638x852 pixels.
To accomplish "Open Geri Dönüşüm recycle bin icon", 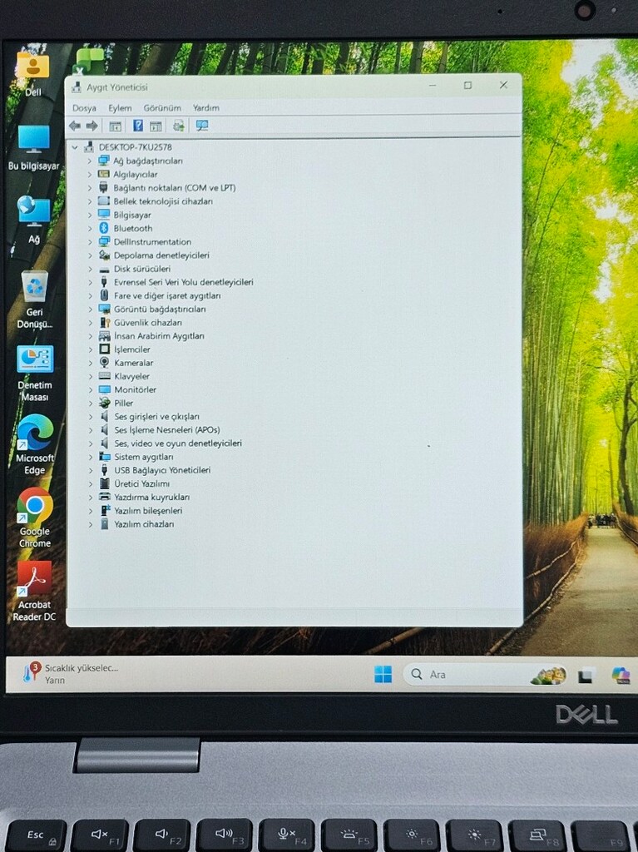I will (34, 300).
